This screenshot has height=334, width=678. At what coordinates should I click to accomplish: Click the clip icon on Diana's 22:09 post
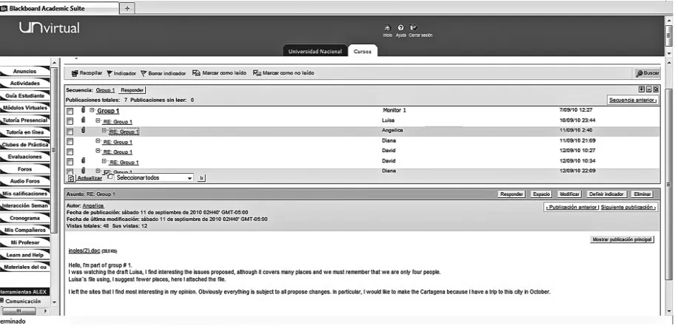click(84, 171)
